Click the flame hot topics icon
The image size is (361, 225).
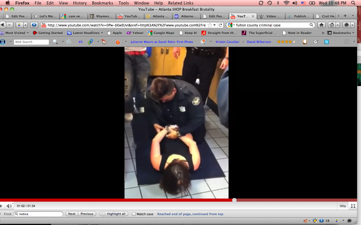118,42
